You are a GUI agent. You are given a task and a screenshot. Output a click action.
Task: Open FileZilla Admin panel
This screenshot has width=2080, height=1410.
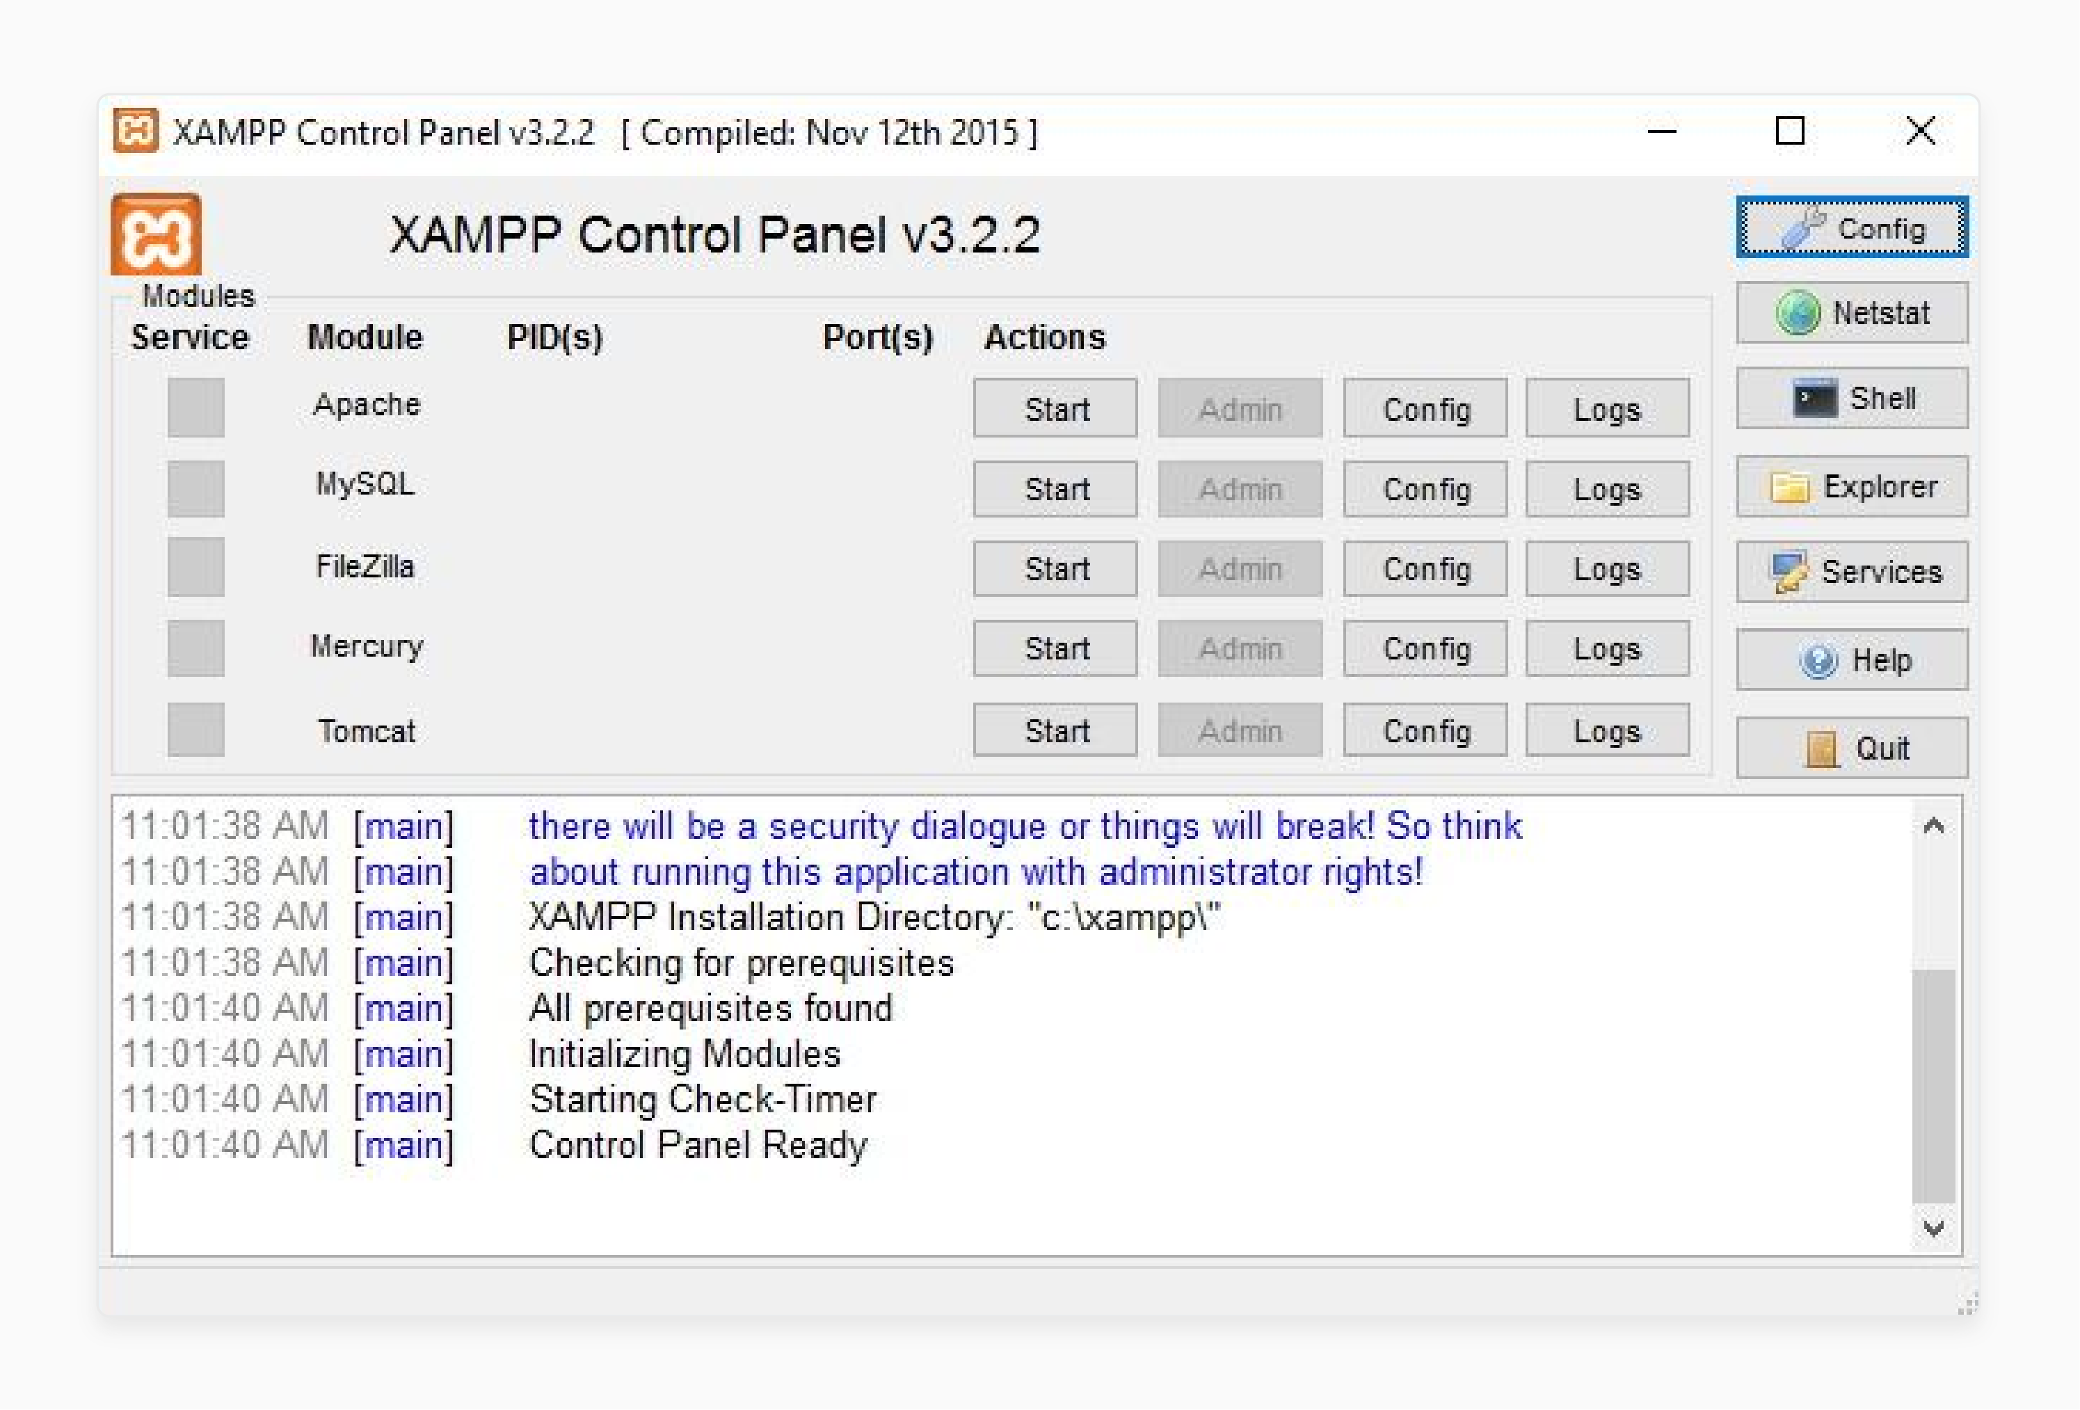pyautogui.click(x=1242, y=568)
